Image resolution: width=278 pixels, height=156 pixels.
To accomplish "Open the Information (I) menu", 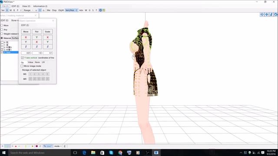I will pyautogui.click(x=40, y=6).
